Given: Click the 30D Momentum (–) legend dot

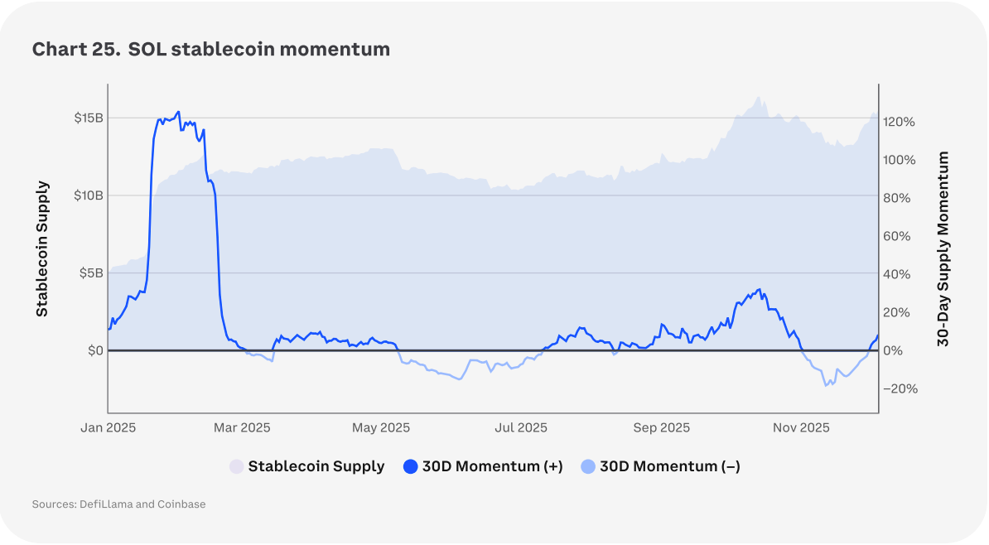Looking at the screenshot, I should coord(587,467).
